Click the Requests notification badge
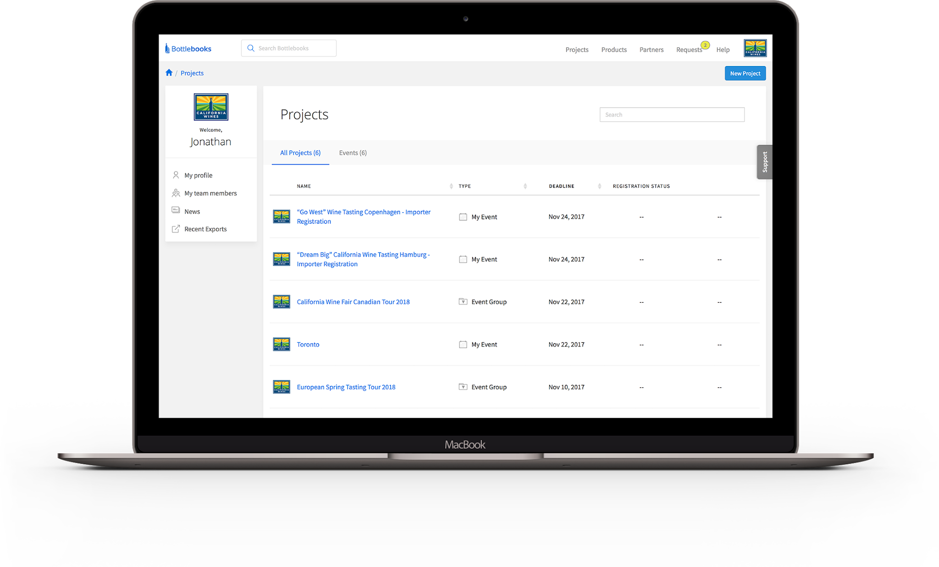 (x=705, y=45)
